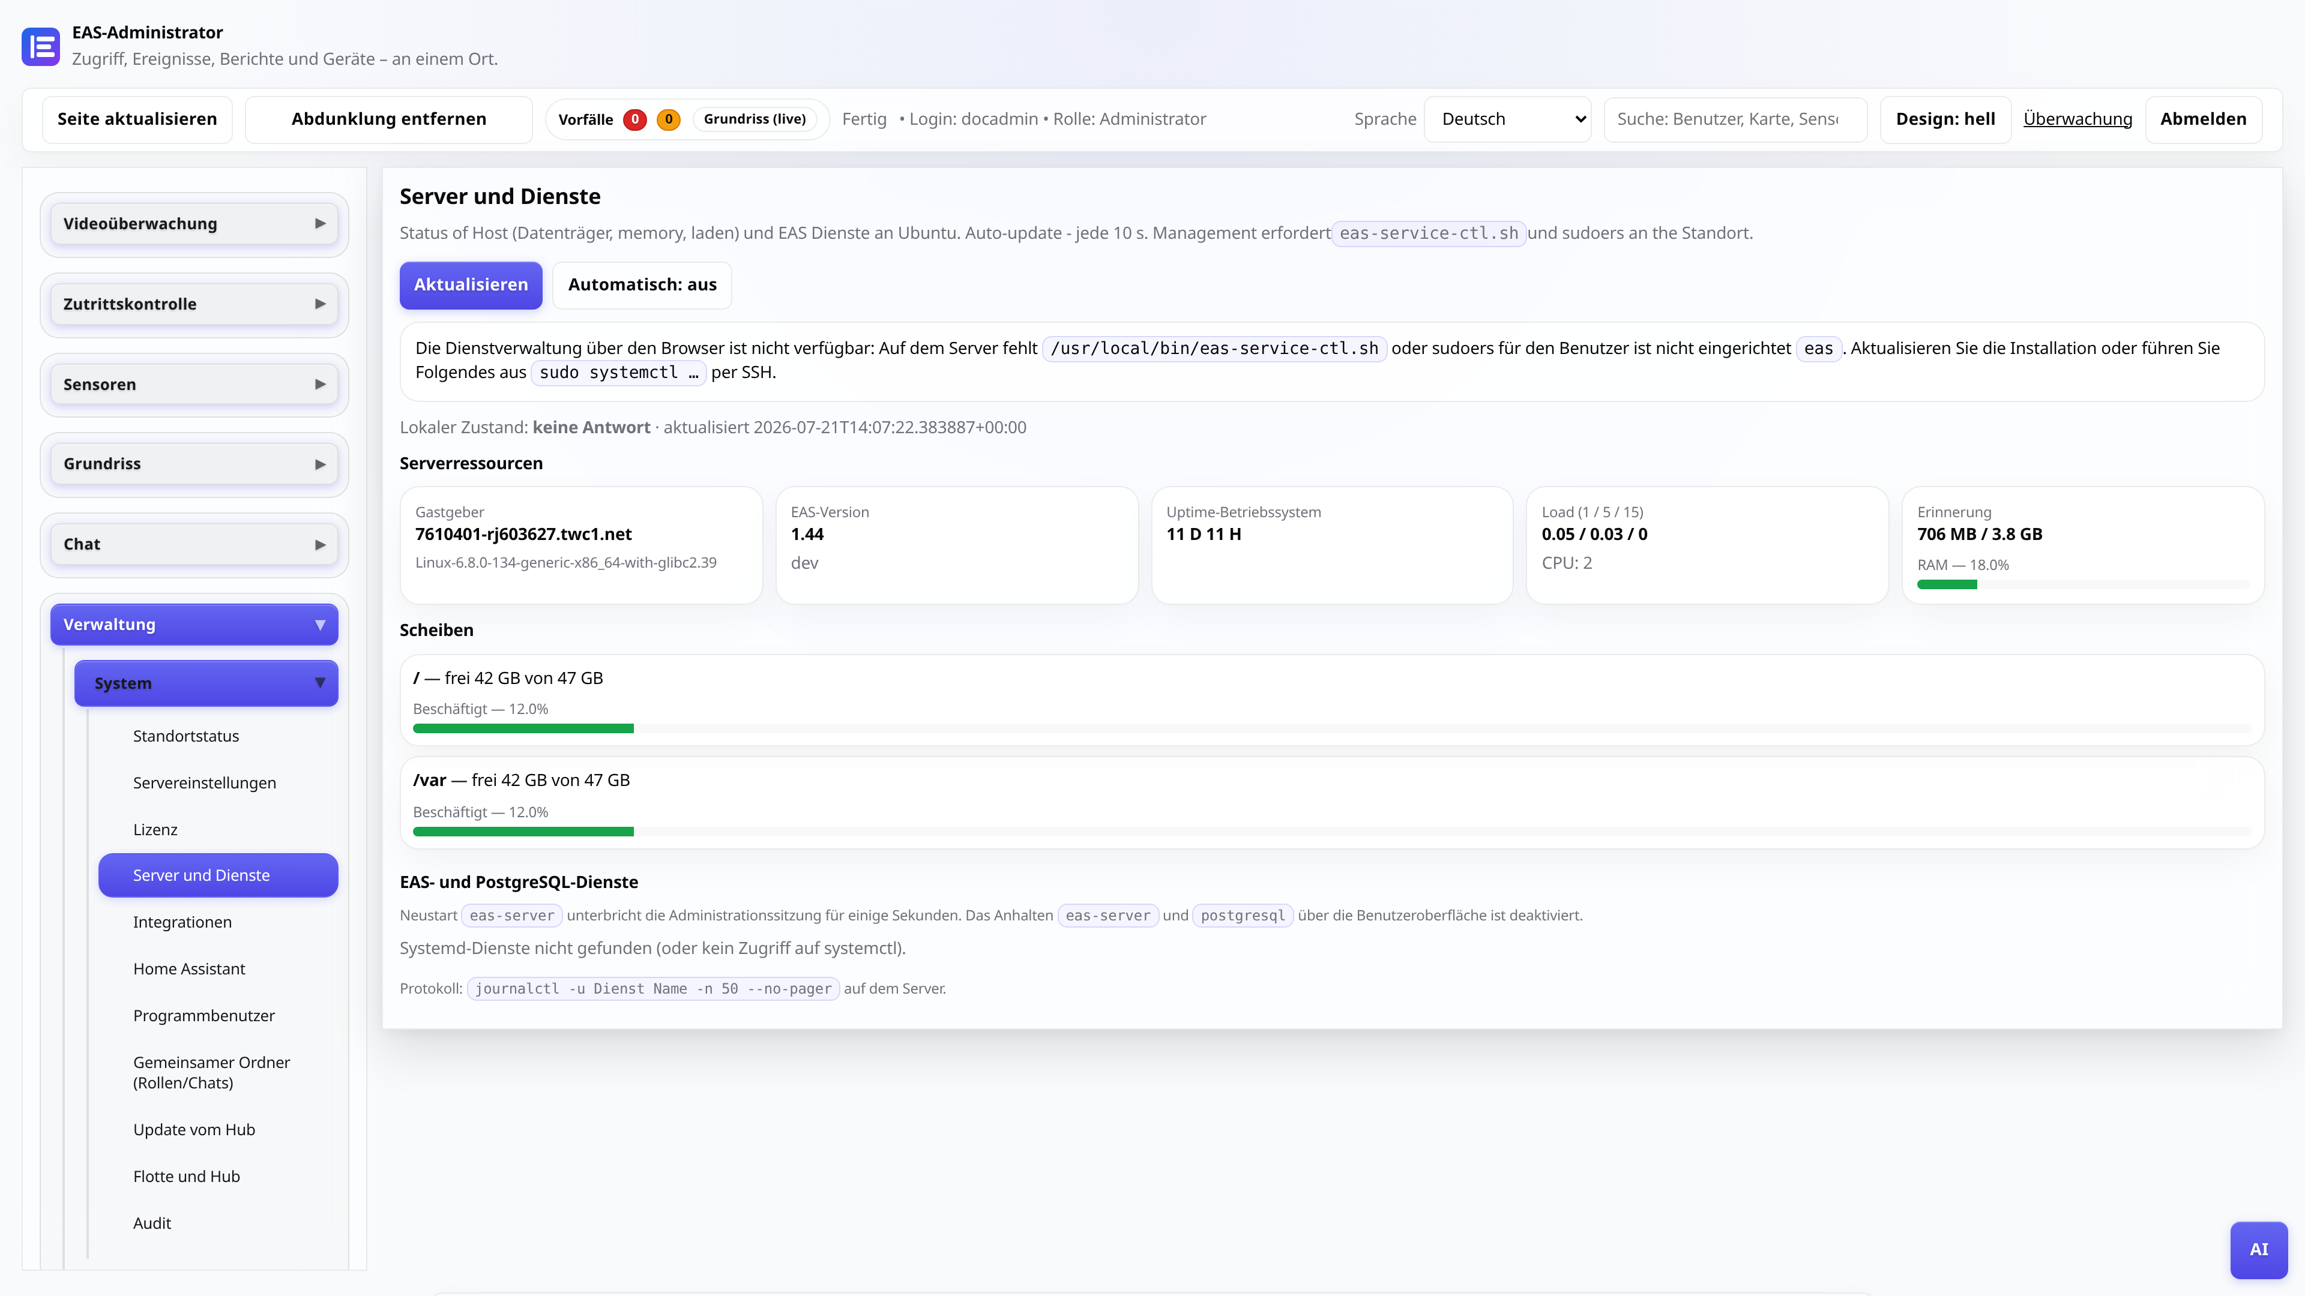2305x1296 pixels.
Task: Open the Servereinstellungen menu item
Action: point(205,782)
